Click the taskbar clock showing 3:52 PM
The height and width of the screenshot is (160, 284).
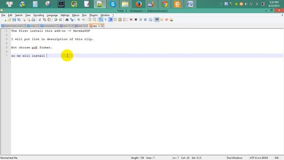pos(274,4)
